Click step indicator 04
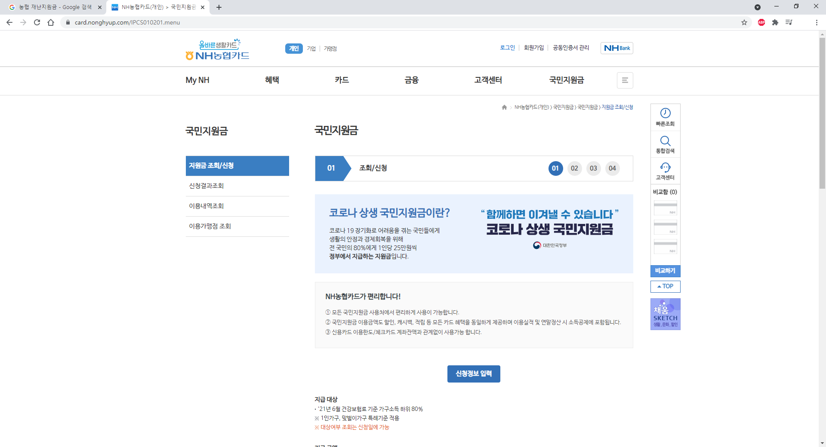This screenshot has width=826, height=447. 612,168
